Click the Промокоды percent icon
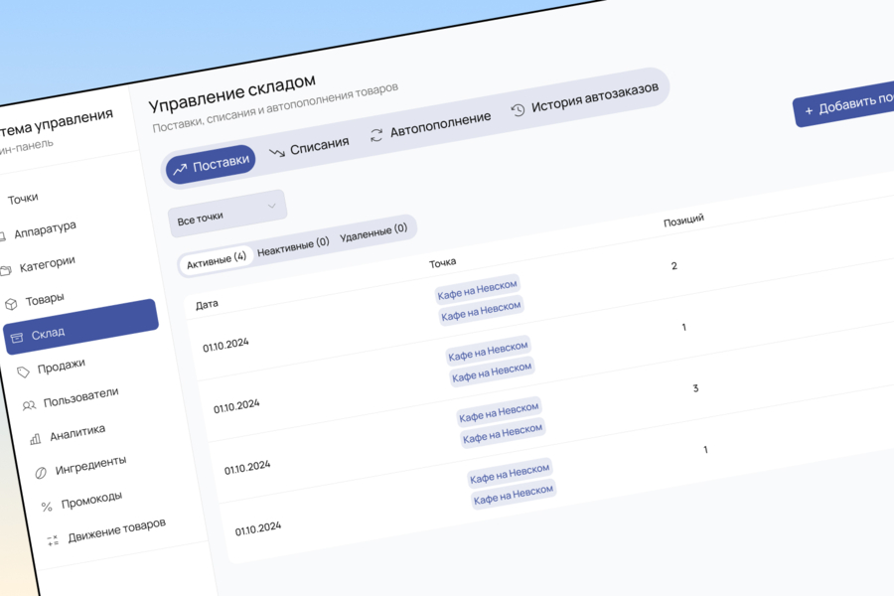This screenshot has height=596, width=894. click(x=47, y=507)
